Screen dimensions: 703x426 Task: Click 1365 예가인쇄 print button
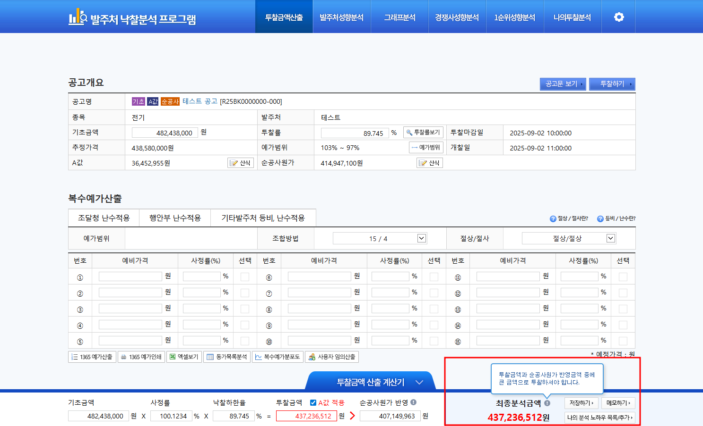(x=141, y=357)
